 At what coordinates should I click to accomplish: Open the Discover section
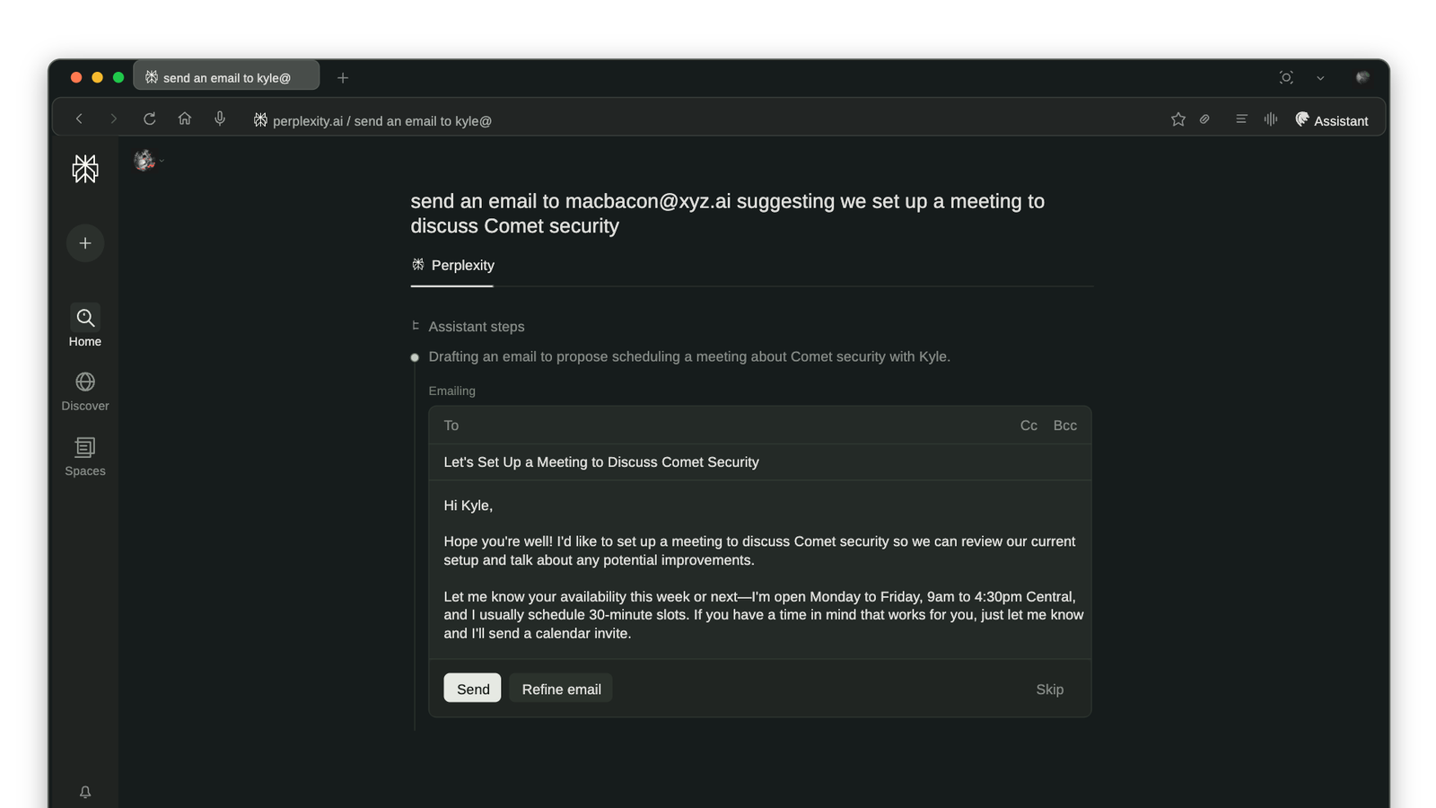pos(85,391)
